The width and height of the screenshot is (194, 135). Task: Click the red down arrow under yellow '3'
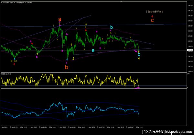pyautogui.click(x=86, y=30)
